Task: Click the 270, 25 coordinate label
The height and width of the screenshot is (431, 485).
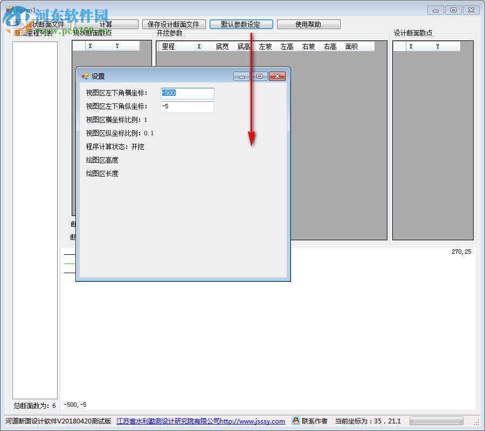Action: (461, 252)
